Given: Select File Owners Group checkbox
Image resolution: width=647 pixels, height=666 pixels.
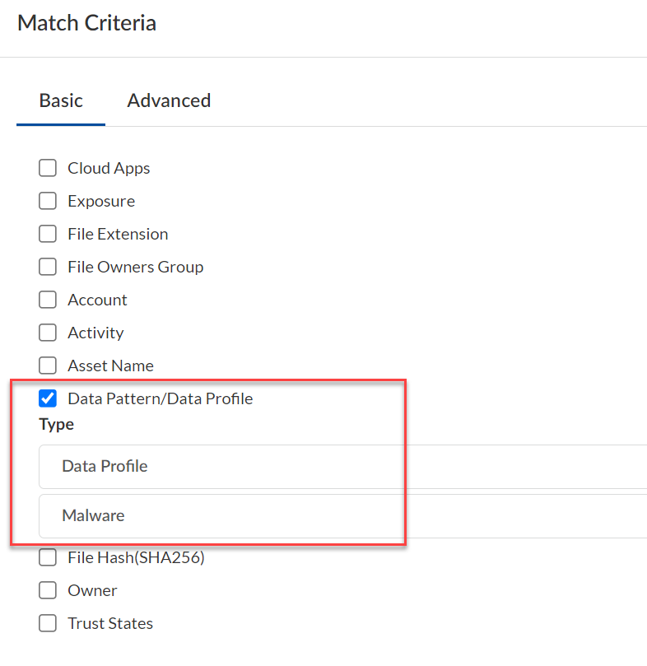Looking at the screenshot, I should pos(48,267).
